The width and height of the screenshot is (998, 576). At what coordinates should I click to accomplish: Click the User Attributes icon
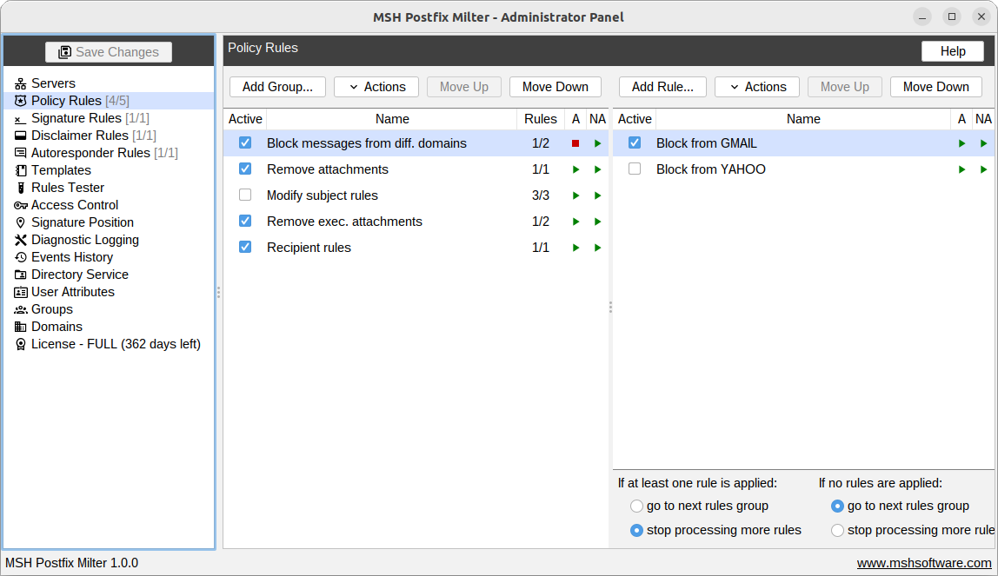(20, 292)
